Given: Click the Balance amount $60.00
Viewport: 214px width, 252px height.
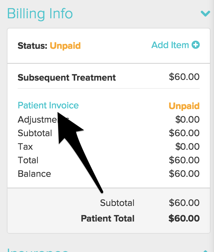Looking at the screenshot, I should (x=184, y=174).
